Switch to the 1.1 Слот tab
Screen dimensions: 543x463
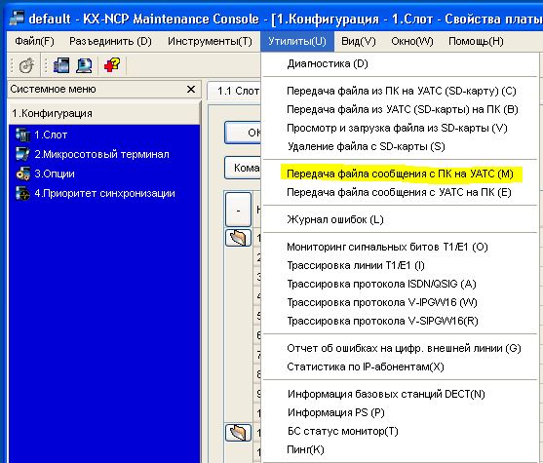point(234,91)
